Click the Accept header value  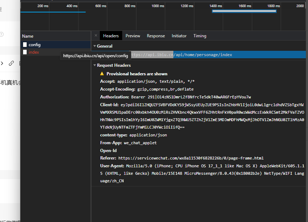pos(156,81)
